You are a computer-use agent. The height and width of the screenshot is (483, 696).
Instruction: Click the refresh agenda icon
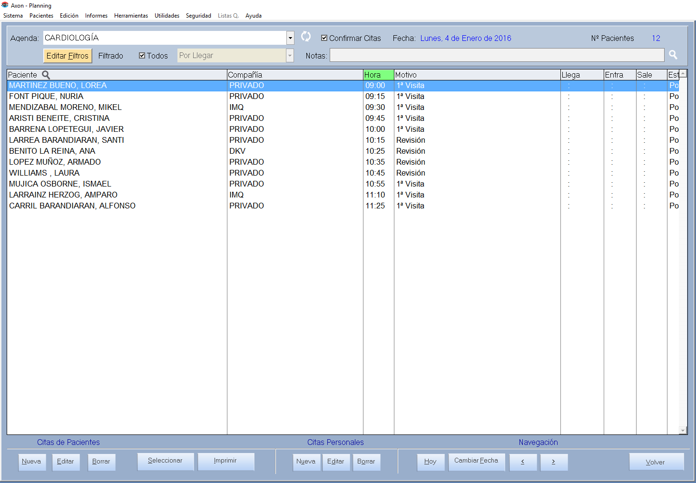point(306,37)
